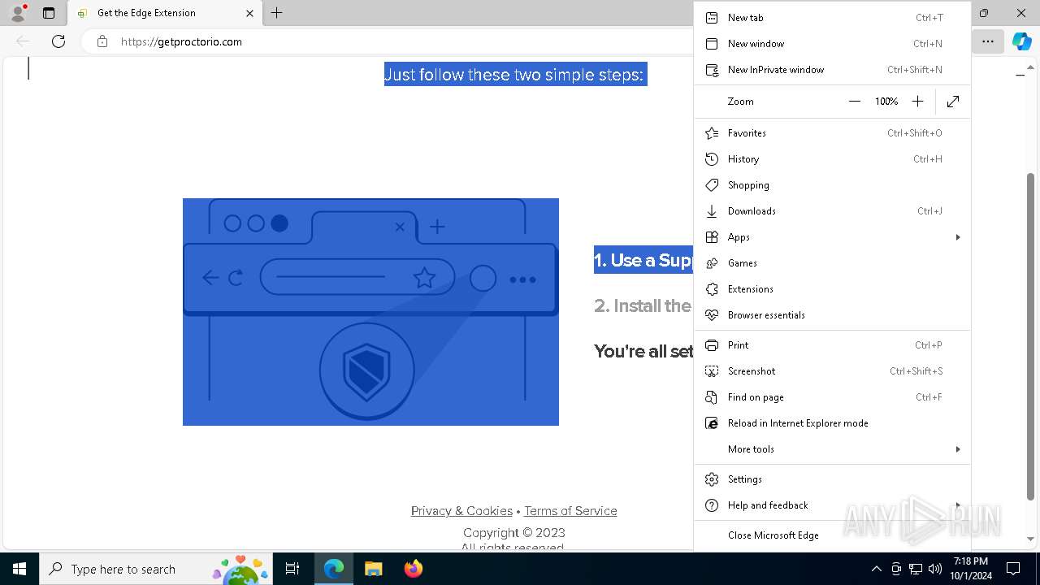Select Reload in Internet Explorer mode
The width and height of the screenshot is (1040, 585).
click(832, 423)
